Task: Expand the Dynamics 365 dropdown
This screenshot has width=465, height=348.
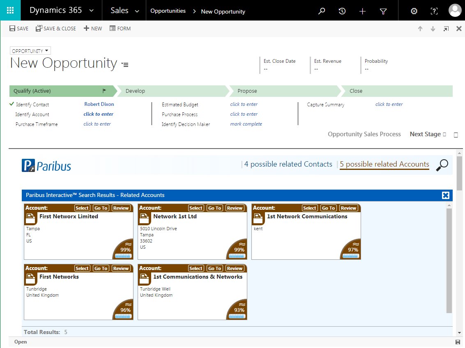Action: (x=91, y=11)
